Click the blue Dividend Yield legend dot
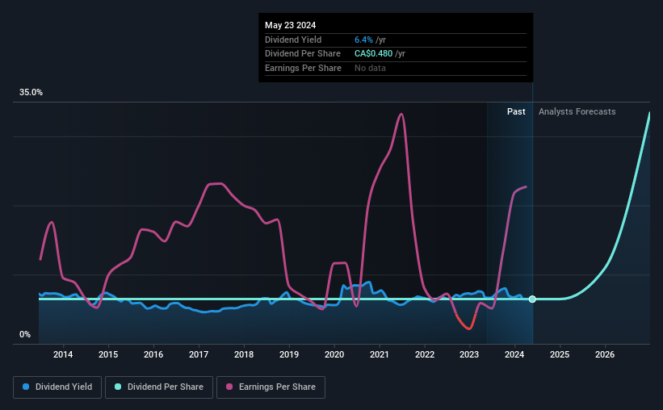 [x=26, y=387]
